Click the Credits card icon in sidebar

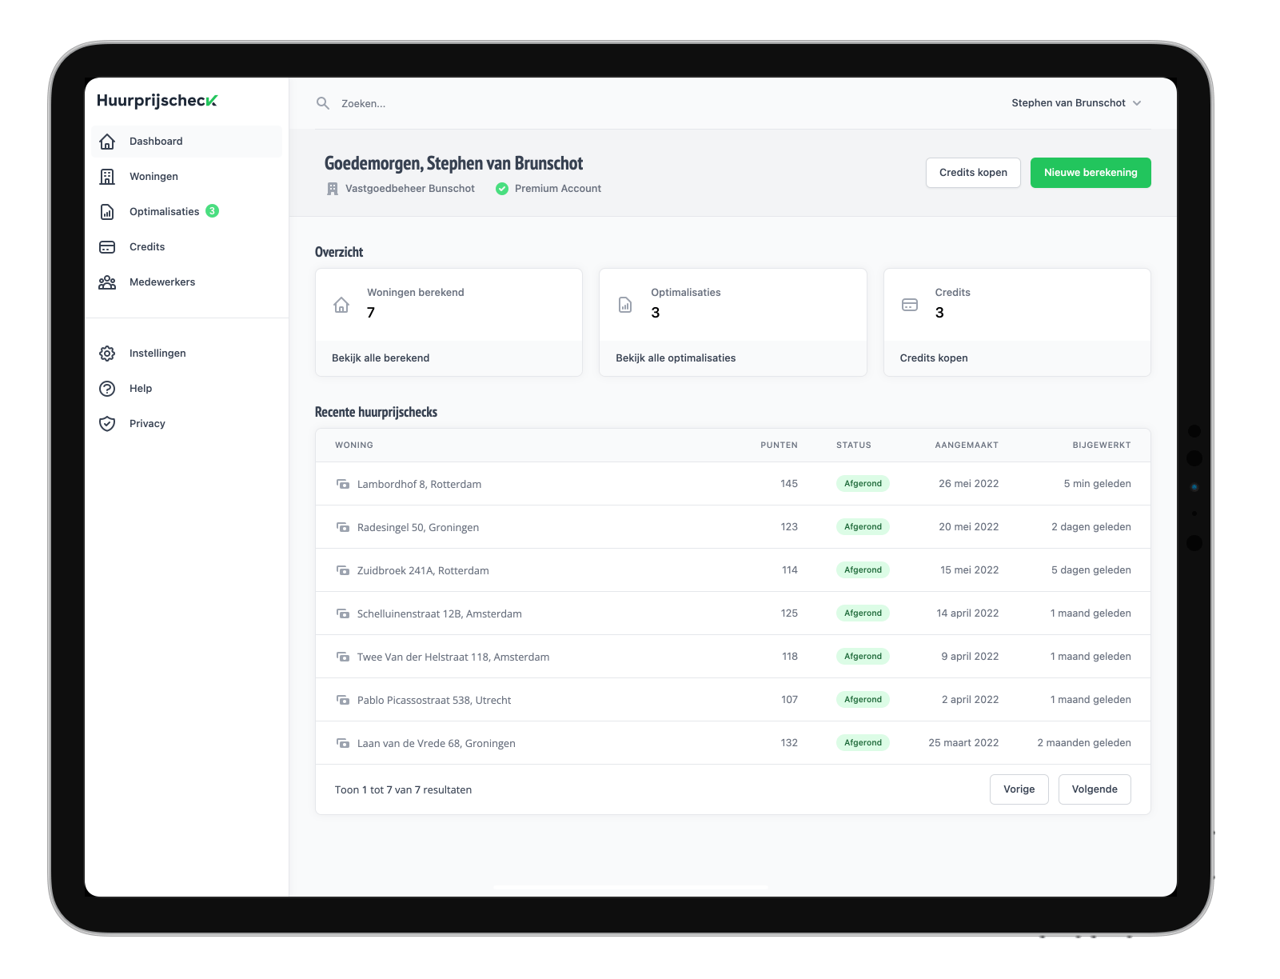[x=107, y=246]
